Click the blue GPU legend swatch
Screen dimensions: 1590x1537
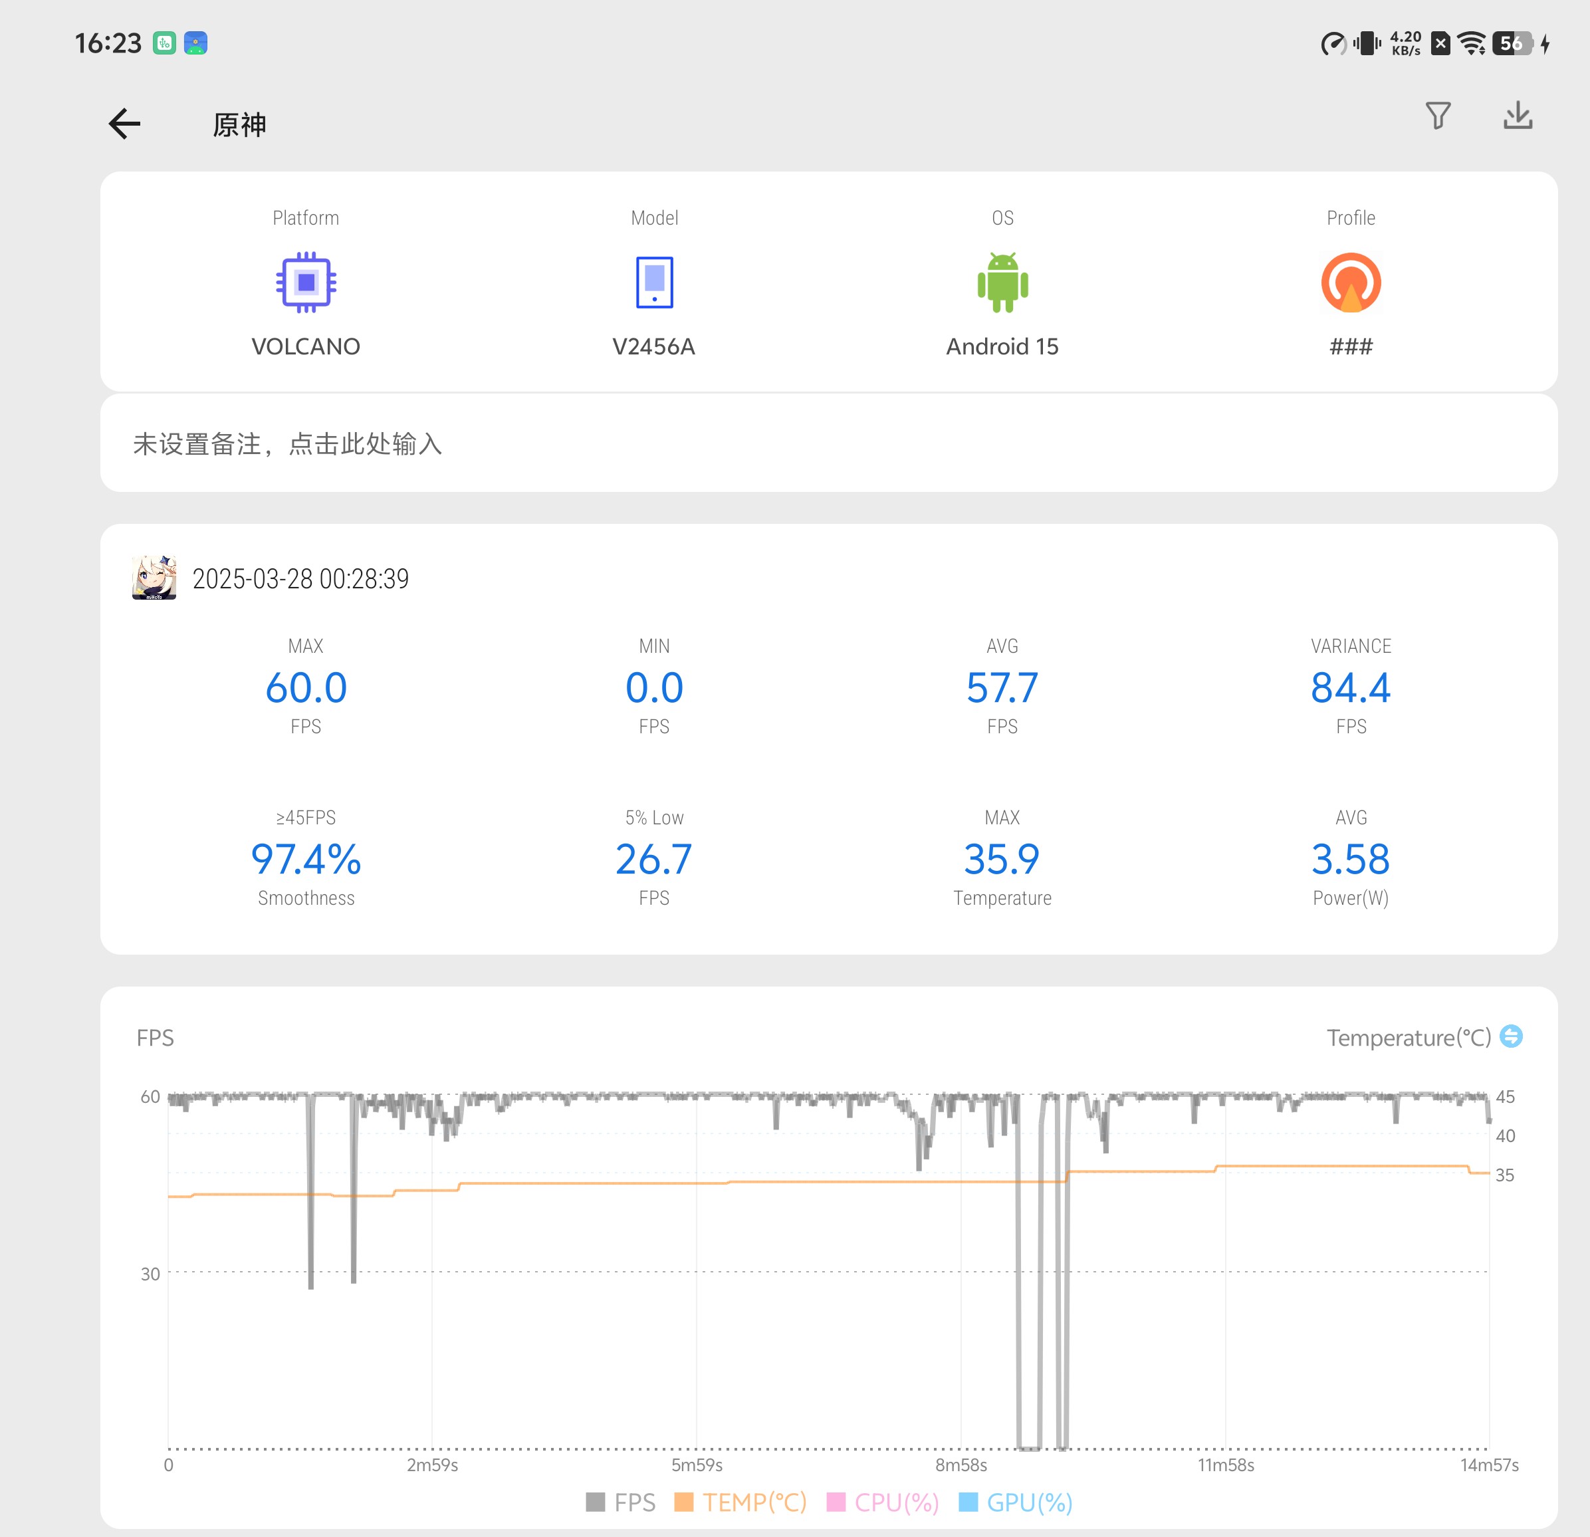pyautogui.click(x=968, y=1502)
